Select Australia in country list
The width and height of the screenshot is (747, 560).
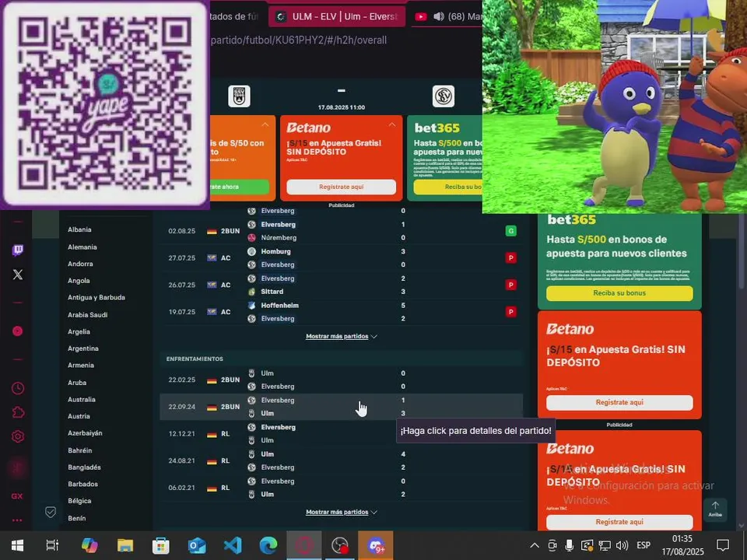(x=82, y=400)
